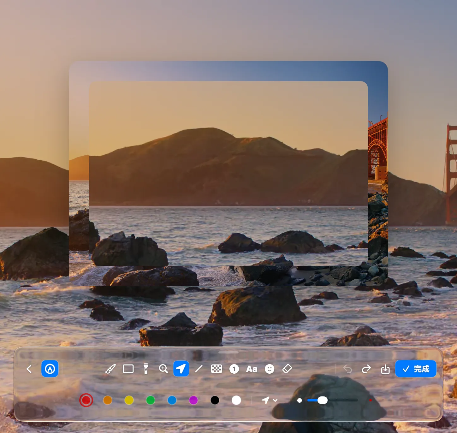Choose the red color swatch
The image size is (457, 433).
tap(86, 400)
